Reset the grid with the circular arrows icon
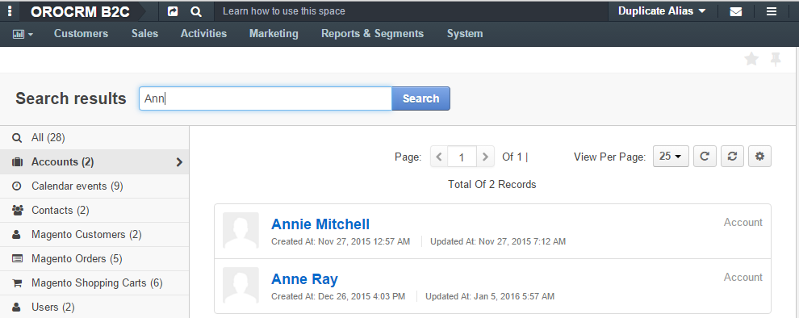Screen dimensions: 799x318 coord(732,157)
